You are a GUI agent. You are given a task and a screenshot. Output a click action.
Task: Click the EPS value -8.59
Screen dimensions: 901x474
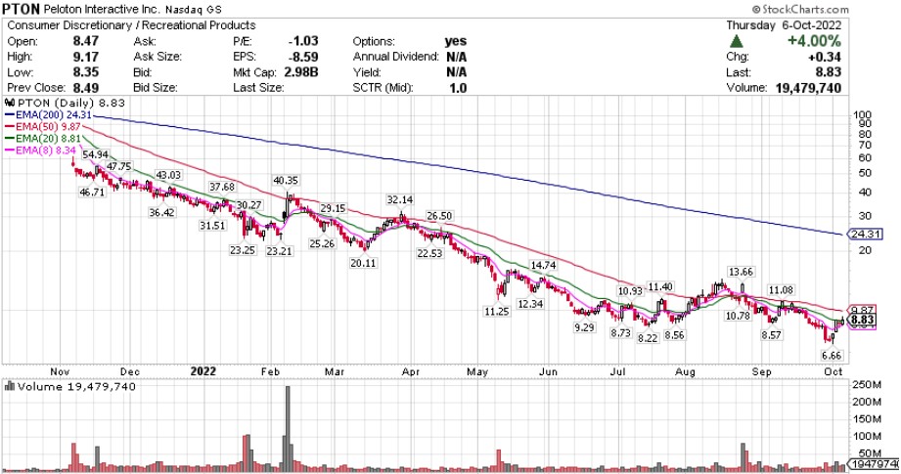coord(303,57)
